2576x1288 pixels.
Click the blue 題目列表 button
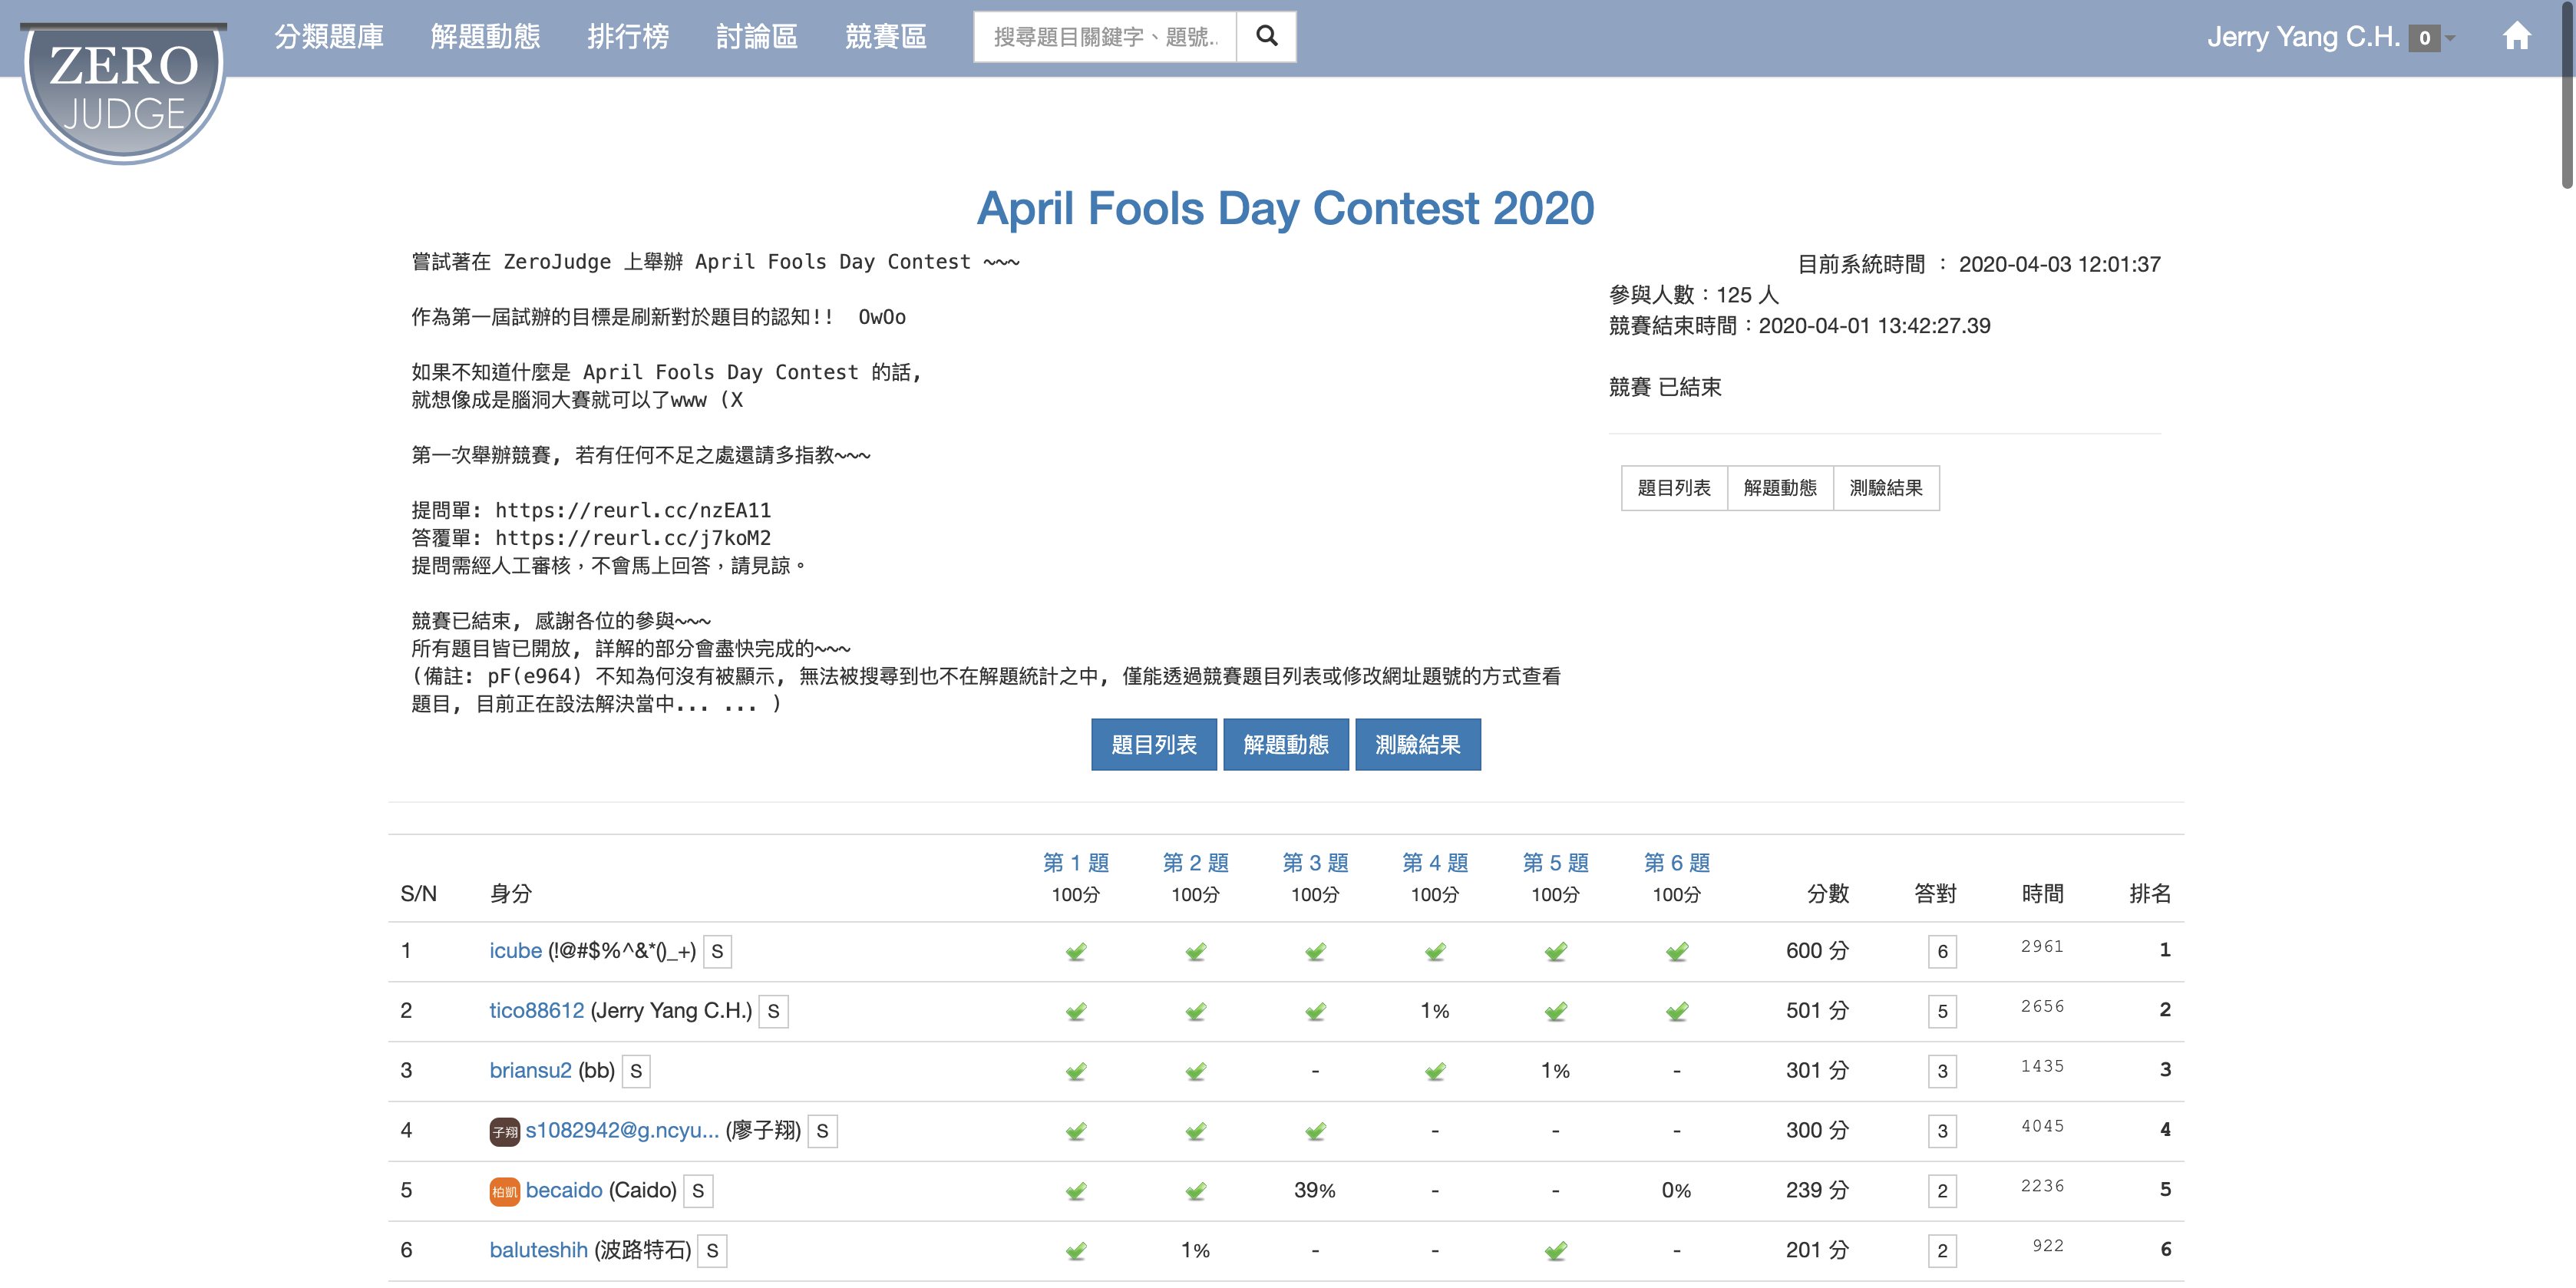(1153, 744)
